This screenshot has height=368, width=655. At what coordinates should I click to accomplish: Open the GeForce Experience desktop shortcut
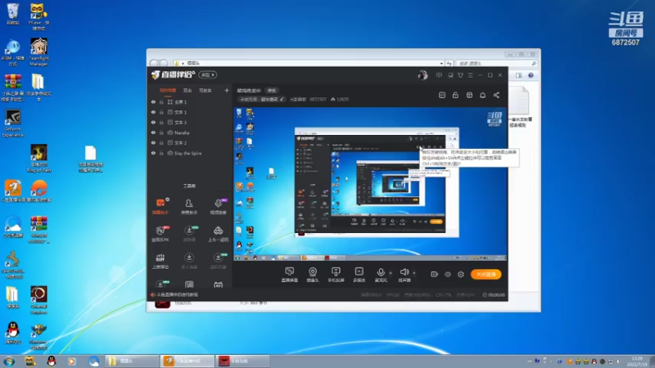click(13, 123)
